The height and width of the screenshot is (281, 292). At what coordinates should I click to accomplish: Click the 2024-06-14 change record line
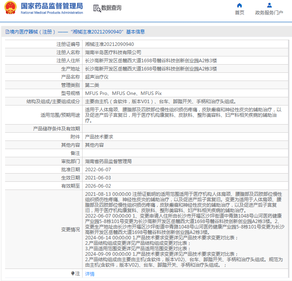point(162,238)
